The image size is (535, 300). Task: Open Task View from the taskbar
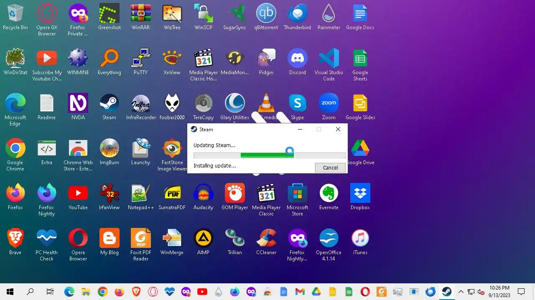(x=50, y=292)
